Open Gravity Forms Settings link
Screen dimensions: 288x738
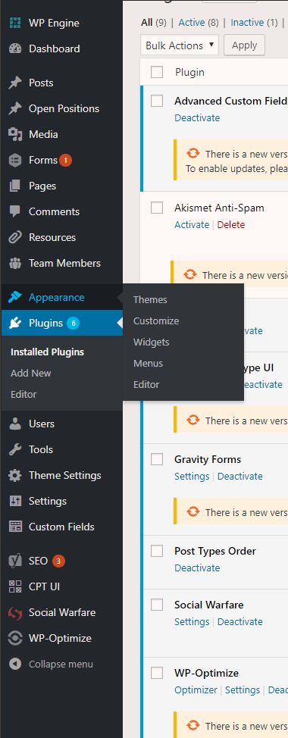pos(192,477)
